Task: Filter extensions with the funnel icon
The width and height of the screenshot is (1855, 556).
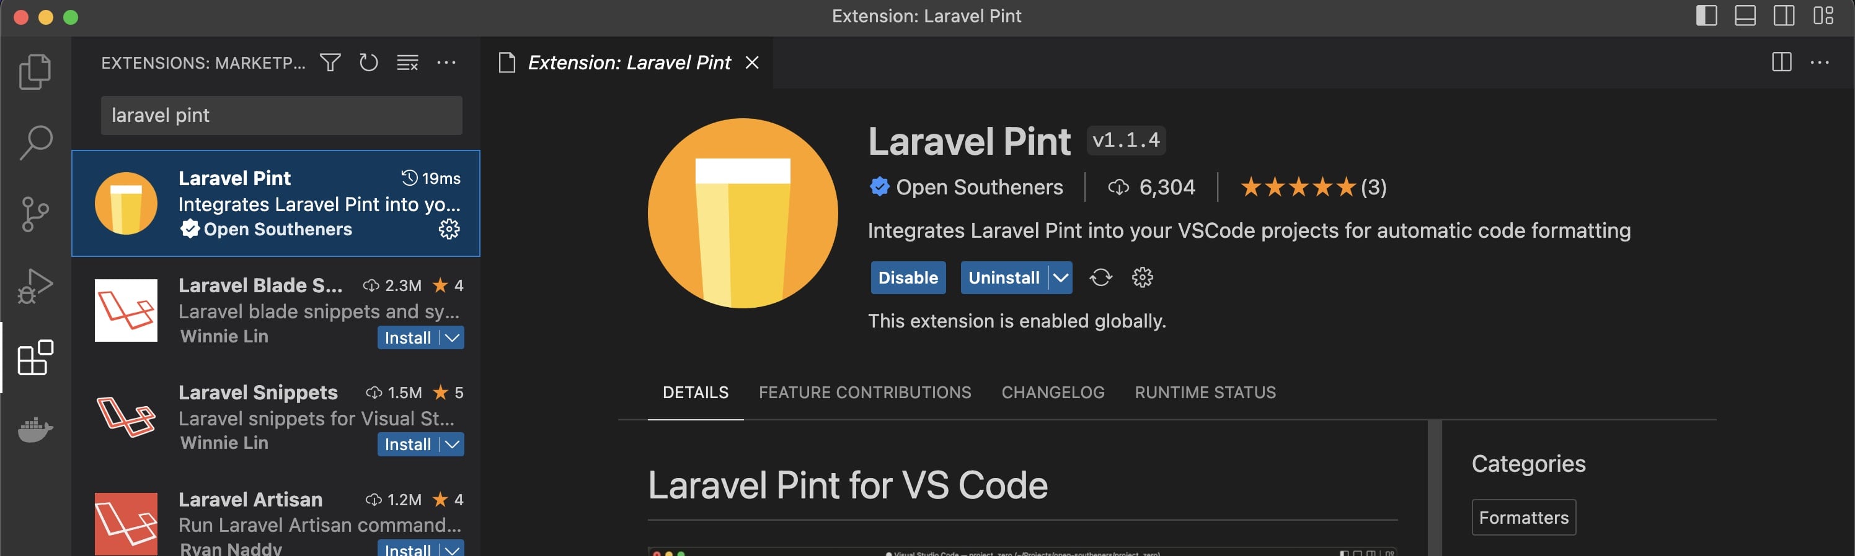Action: 330,63
